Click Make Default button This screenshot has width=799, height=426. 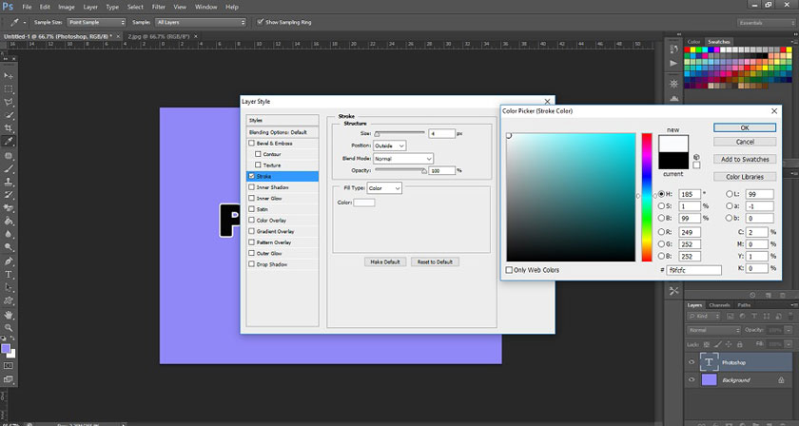pyautogui.click(x=385, y=261)
